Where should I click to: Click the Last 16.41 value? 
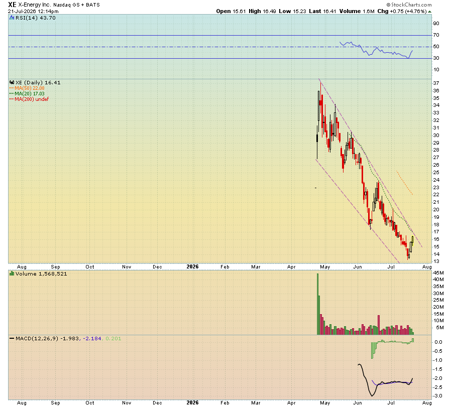[x=322, y=11]
